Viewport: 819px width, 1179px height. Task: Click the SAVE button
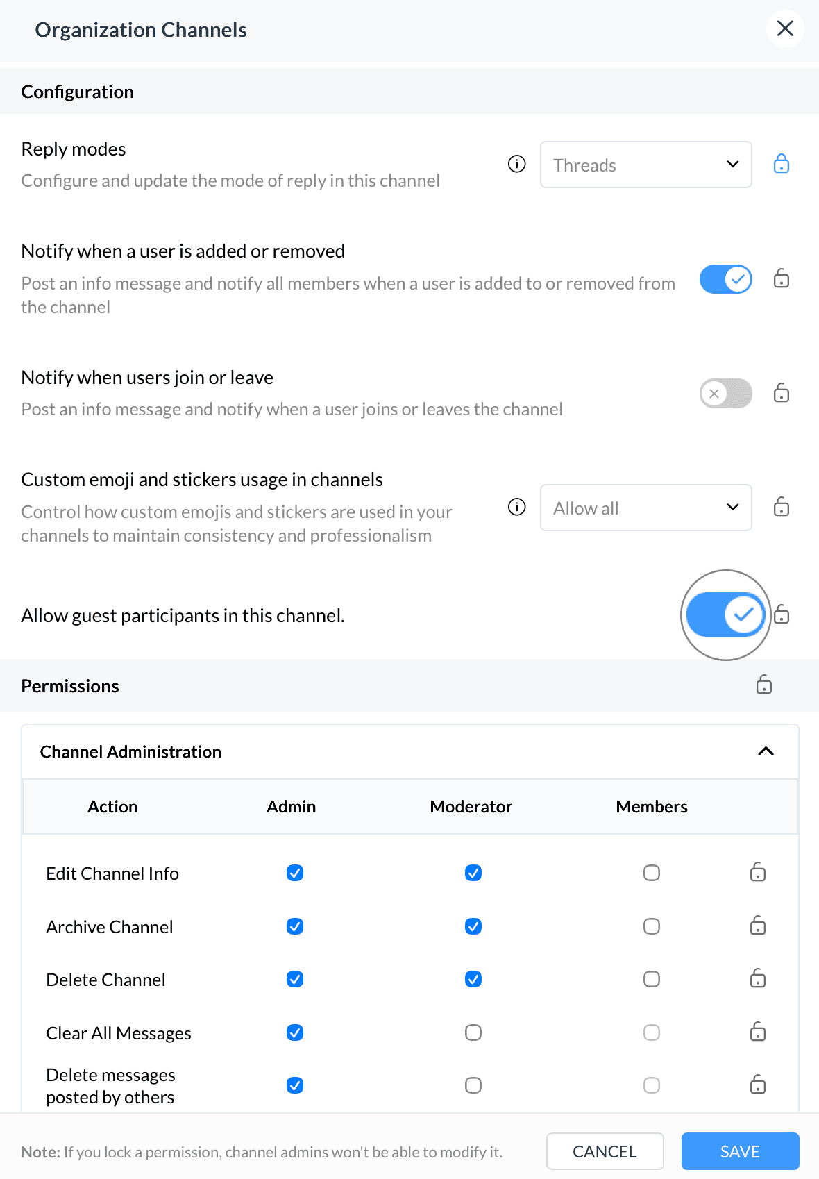[x=741, y=1151]
